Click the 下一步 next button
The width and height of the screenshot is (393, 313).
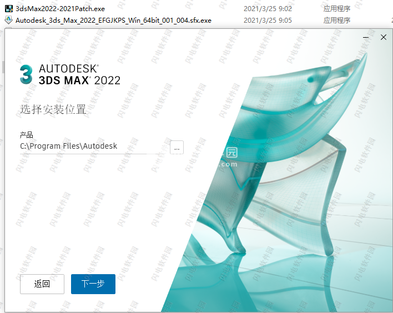click(93, 284)
